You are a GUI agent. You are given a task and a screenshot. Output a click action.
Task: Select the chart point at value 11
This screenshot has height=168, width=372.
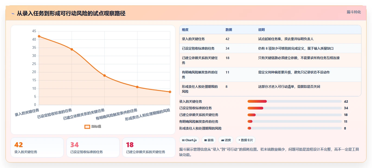tap(137, 87)
